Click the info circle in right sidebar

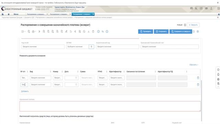(218, 70)
